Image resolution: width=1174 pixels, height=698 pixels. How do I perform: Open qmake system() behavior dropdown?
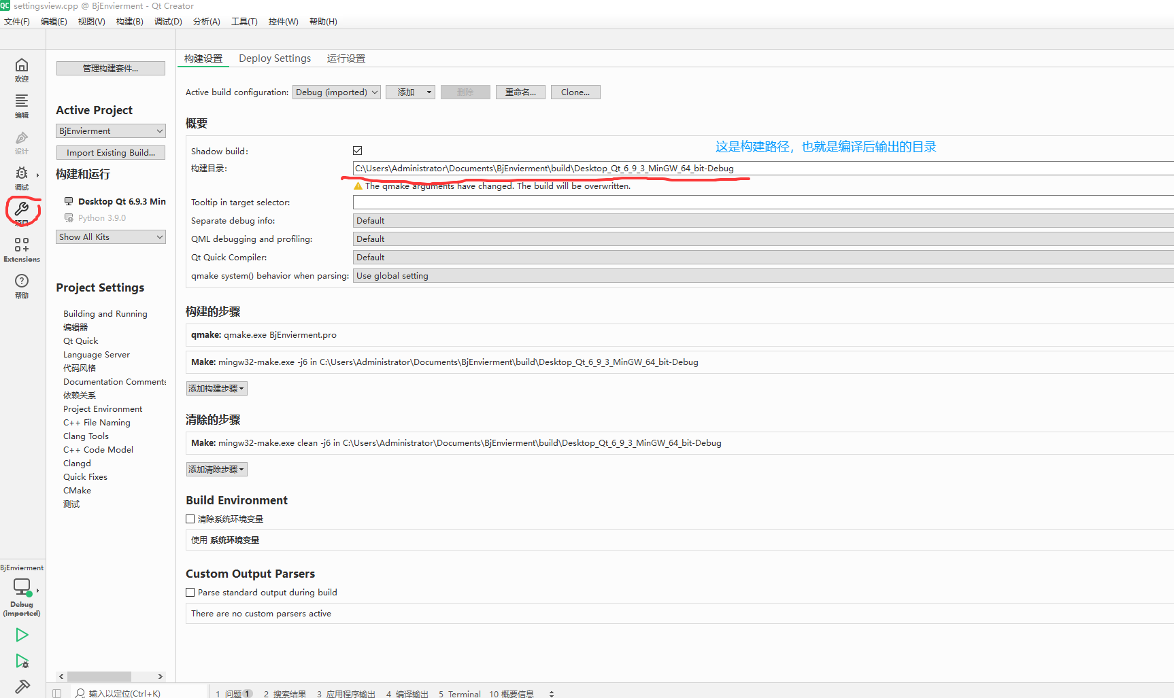(x=763, y=276)
